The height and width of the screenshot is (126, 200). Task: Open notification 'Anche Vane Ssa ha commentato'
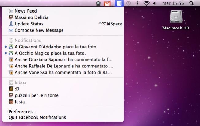click(x=63, y=72)
